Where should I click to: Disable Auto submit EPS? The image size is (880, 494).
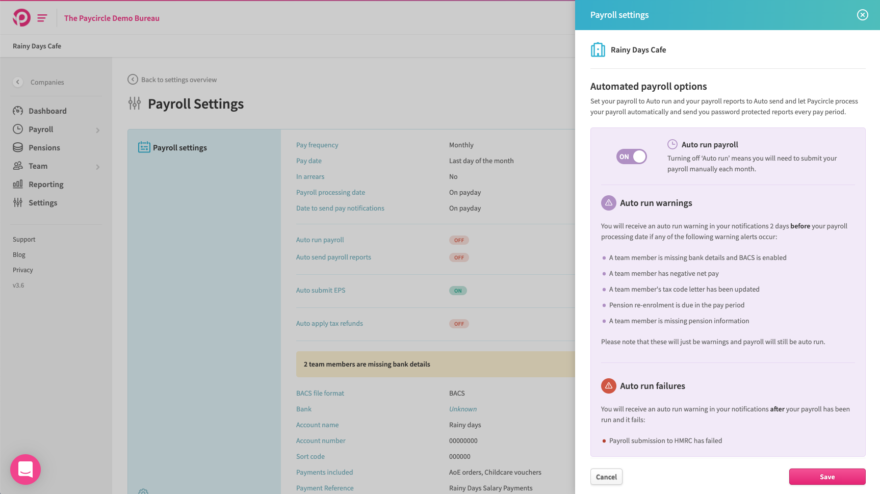(457, 290)
